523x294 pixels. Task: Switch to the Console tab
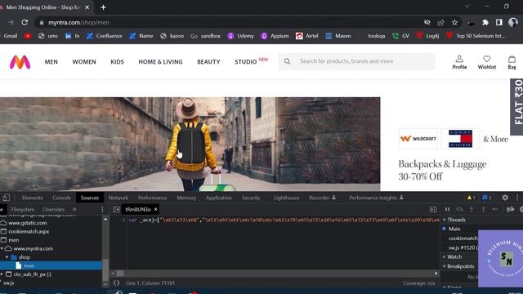pyautogui.click(x=62, y=198)
